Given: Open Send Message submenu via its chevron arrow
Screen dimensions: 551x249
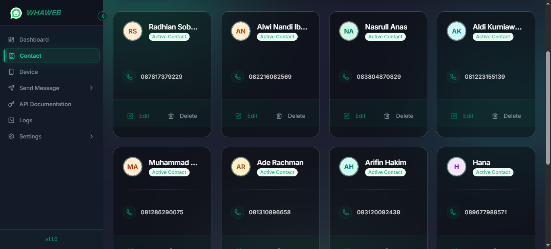Looking at the screenshot, I should tap(91, 88).
